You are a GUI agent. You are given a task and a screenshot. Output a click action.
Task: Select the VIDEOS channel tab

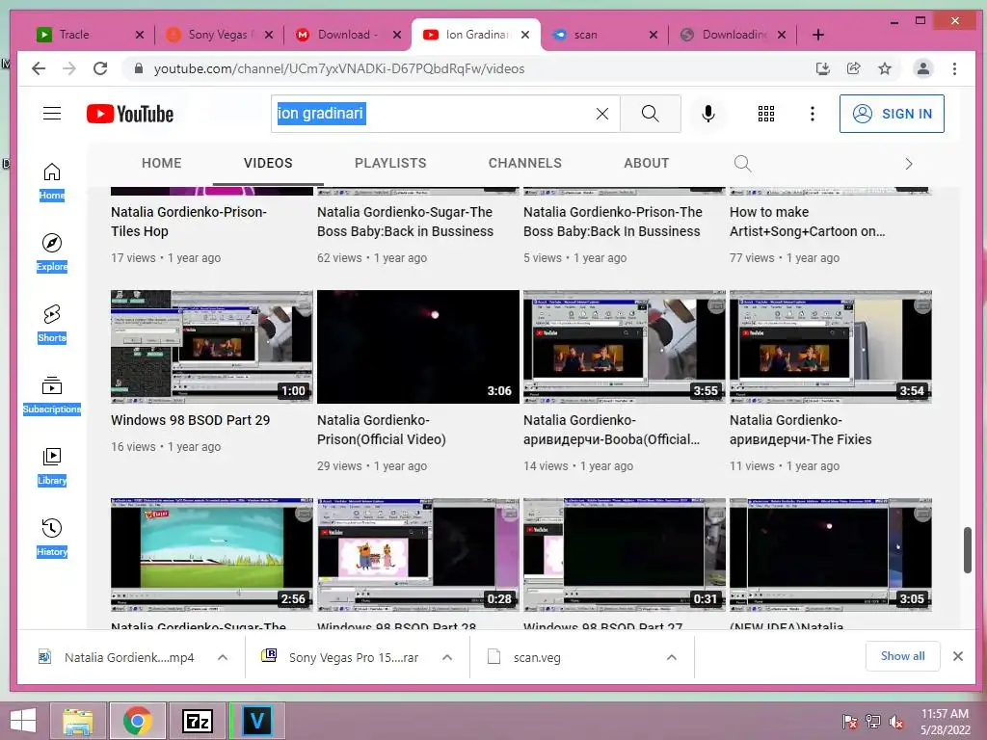click(x=268, y=163)
